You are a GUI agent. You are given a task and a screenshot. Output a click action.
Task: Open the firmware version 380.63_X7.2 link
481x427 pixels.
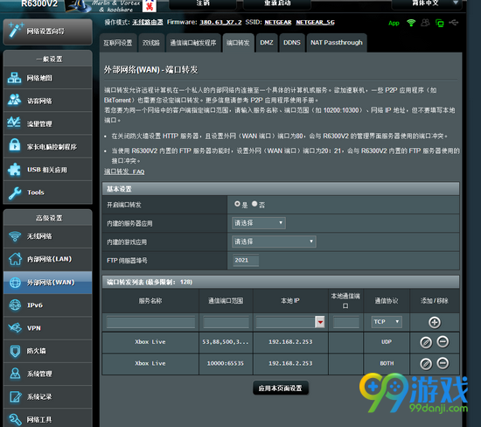click(x=220, y=23)
